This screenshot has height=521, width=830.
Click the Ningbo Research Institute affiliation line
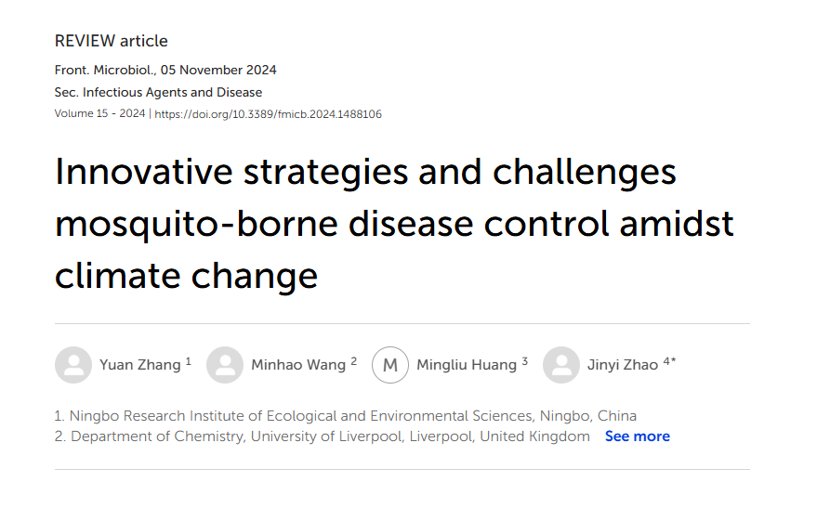tap(346, 415)
